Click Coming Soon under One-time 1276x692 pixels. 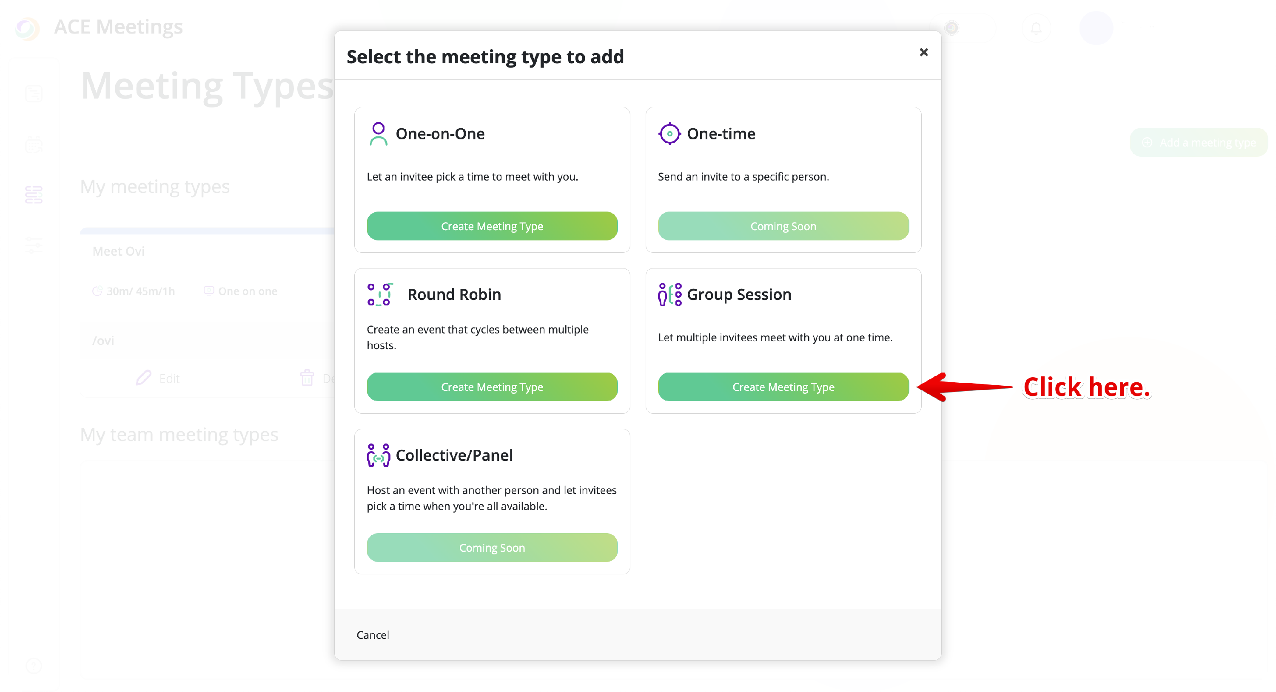783,226
